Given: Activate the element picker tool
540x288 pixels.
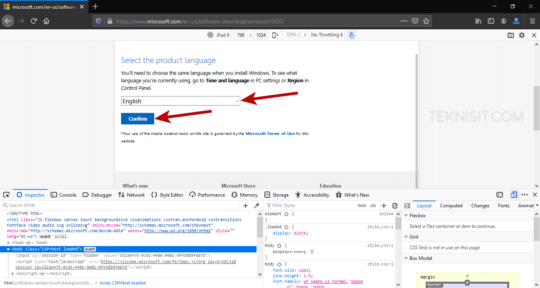Looking at the screenshot, I should 6,195.
